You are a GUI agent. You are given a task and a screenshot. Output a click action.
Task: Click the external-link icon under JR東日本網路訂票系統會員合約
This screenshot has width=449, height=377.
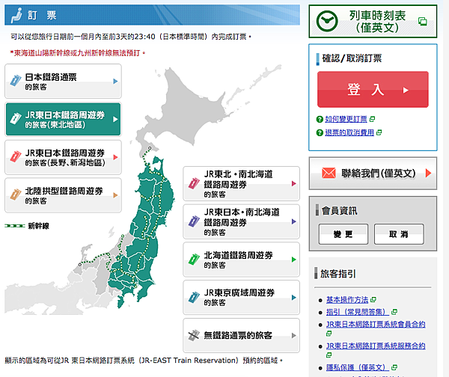(329, 334)
